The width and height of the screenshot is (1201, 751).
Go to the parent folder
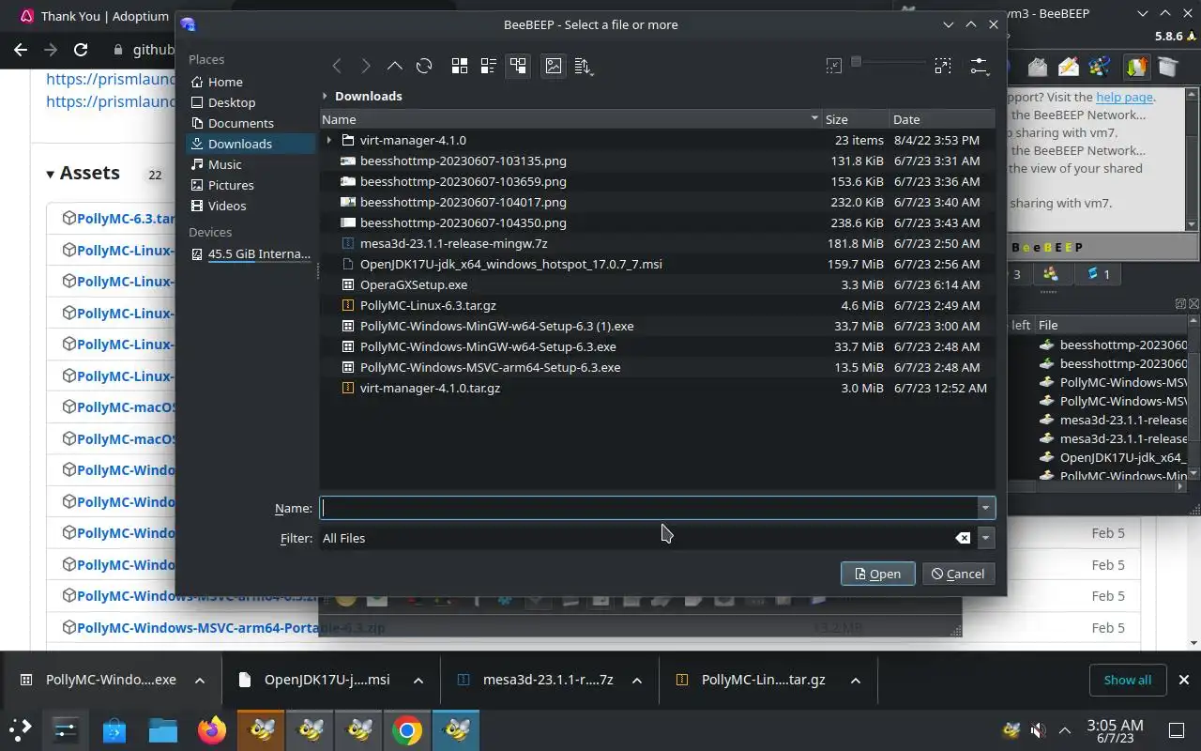(395, 66)
